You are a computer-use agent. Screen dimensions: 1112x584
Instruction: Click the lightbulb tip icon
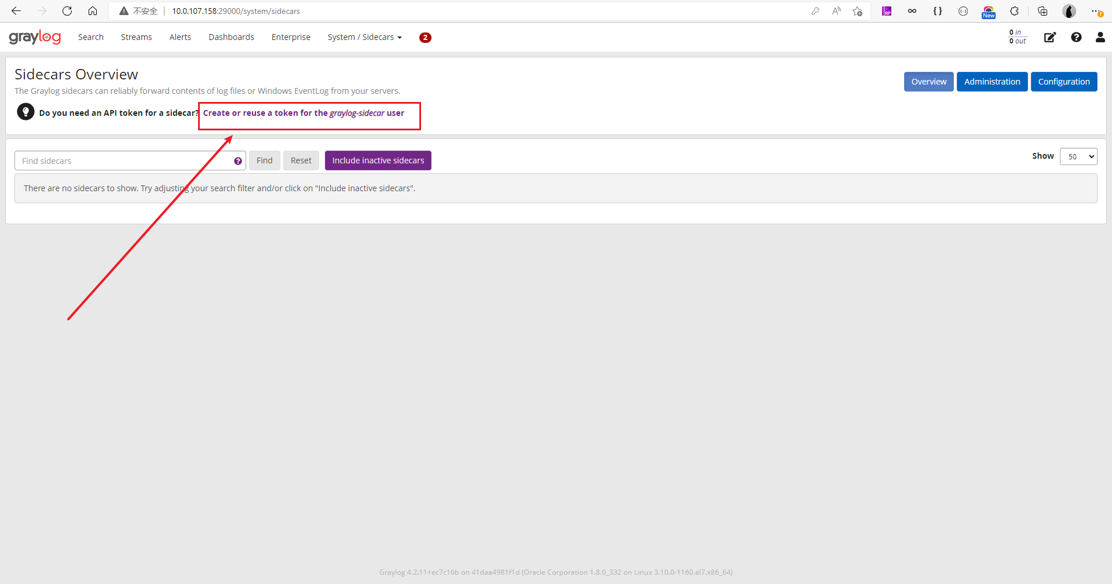pos(25,111)
